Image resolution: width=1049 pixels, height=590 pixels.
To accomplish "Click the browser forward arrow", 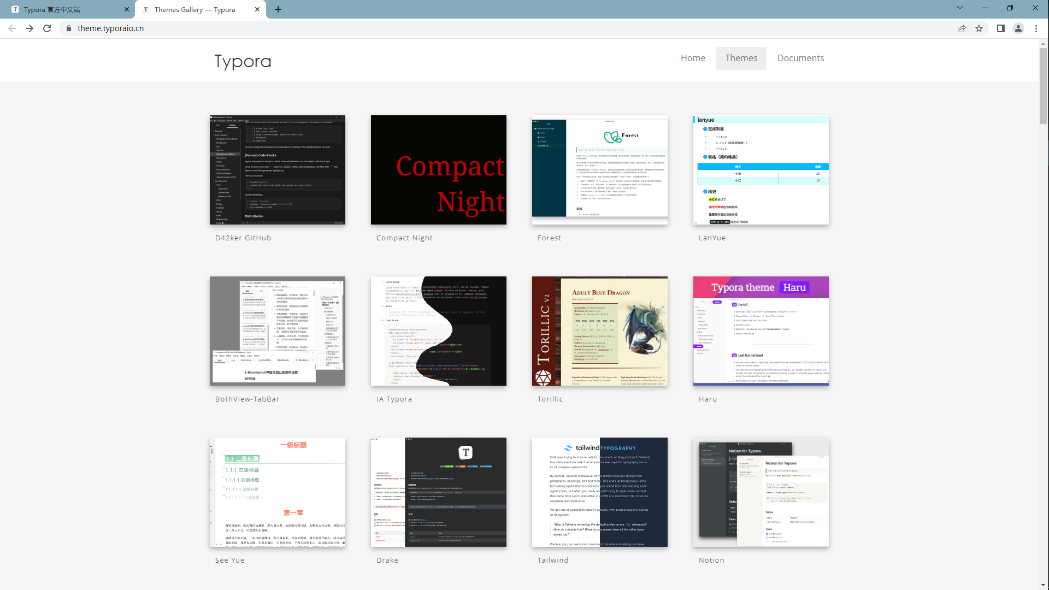I will 30,28.
